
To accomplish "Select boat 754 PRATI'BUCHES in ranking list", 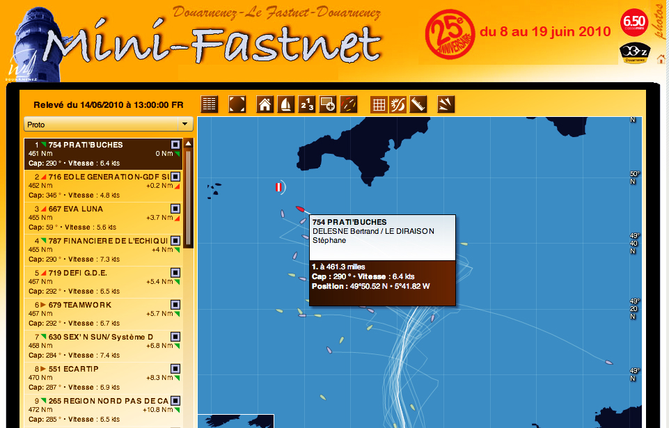I will point(104,154).
